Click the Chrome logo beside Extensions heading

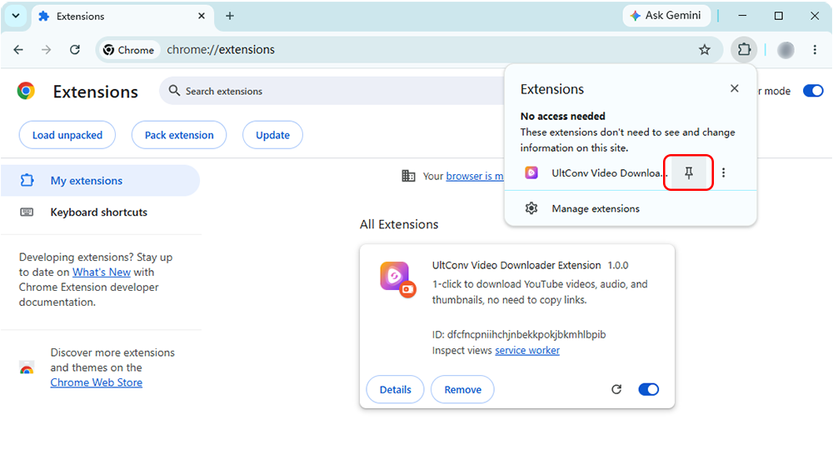(x=26, y=91)
